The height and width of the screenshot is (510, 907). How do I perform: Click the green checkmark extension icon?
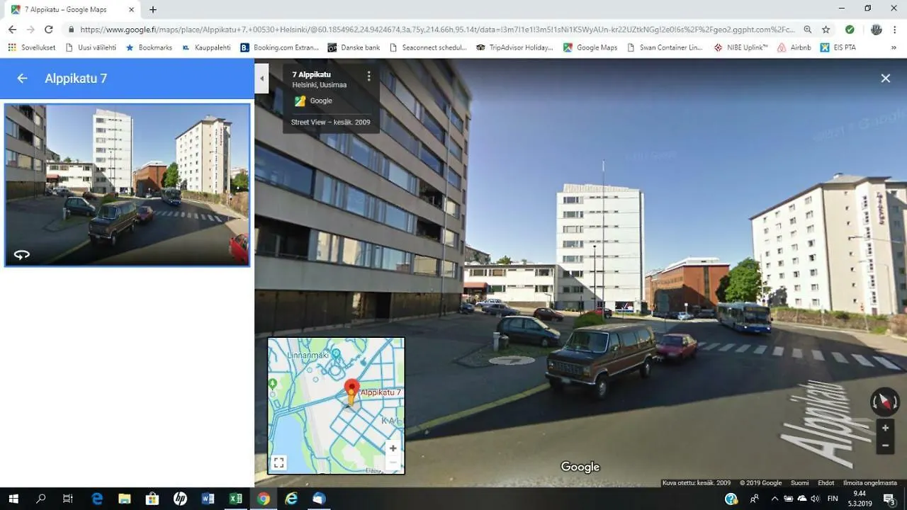tap(850, 30)
